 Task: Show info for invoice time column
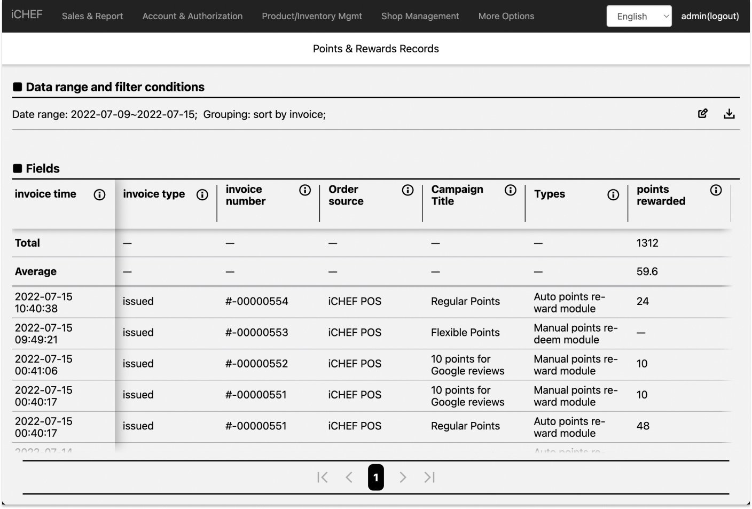point(99,195)
